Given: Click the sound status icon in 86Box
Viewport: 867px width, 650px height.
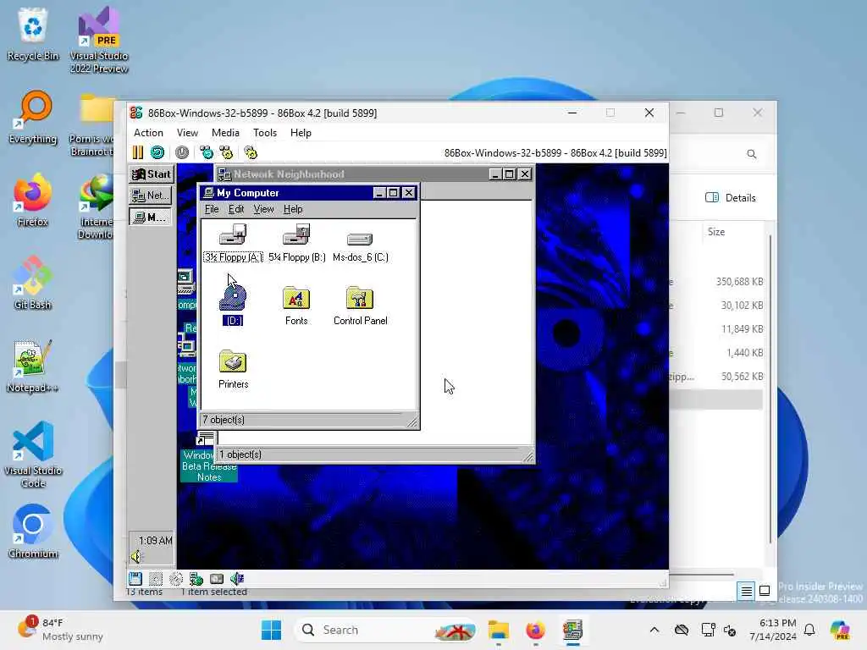Looking at the screenshot, I should pyautogui.click(x=237, y=579).
